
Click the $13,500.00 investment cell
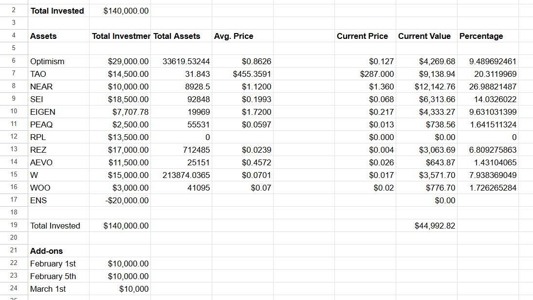(120, 137)
